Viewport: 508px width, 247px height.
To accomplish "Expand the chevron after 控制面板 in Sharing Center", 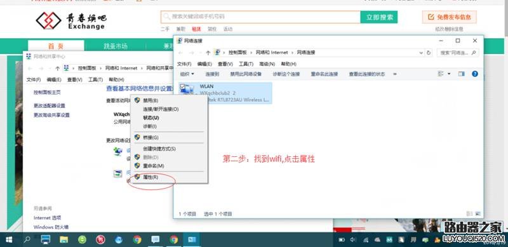I will point(101,68).
